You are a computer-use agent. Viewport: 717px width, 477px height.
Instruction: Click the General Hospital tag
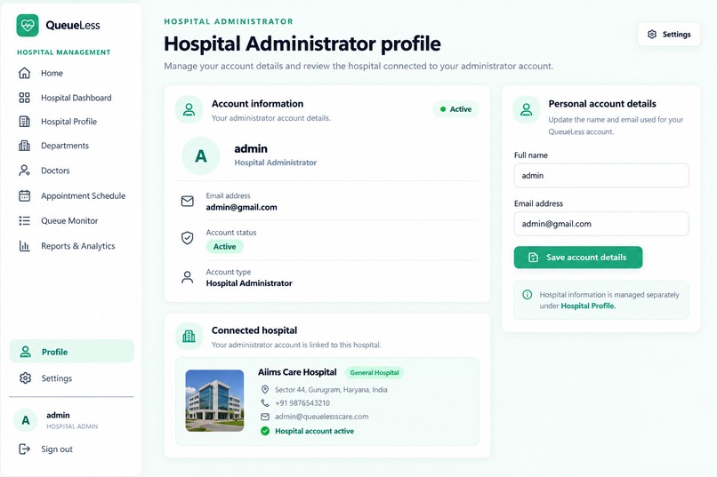click(375, 372)
